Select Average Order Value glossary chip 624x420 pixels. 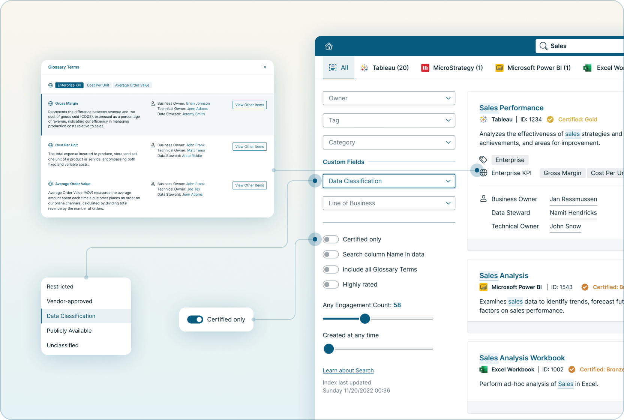132,85
